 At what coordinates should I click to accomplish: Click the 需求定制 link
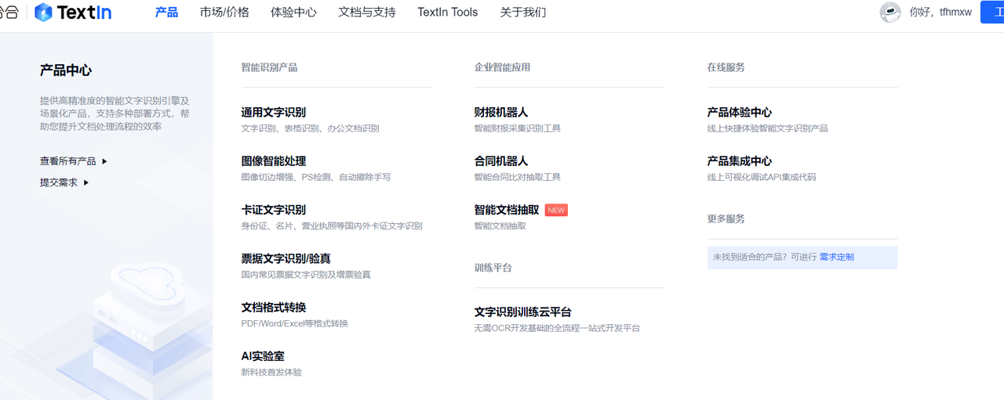click(x=837, y=257)
